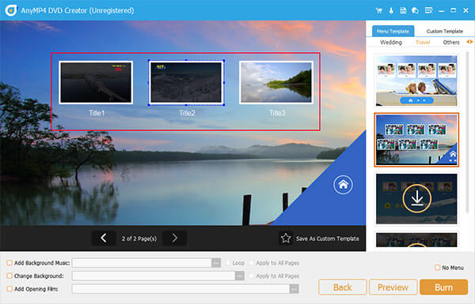Enable Change Background checkbox
The width and height of the screenshot is (475, 304).
click(9, 276)
